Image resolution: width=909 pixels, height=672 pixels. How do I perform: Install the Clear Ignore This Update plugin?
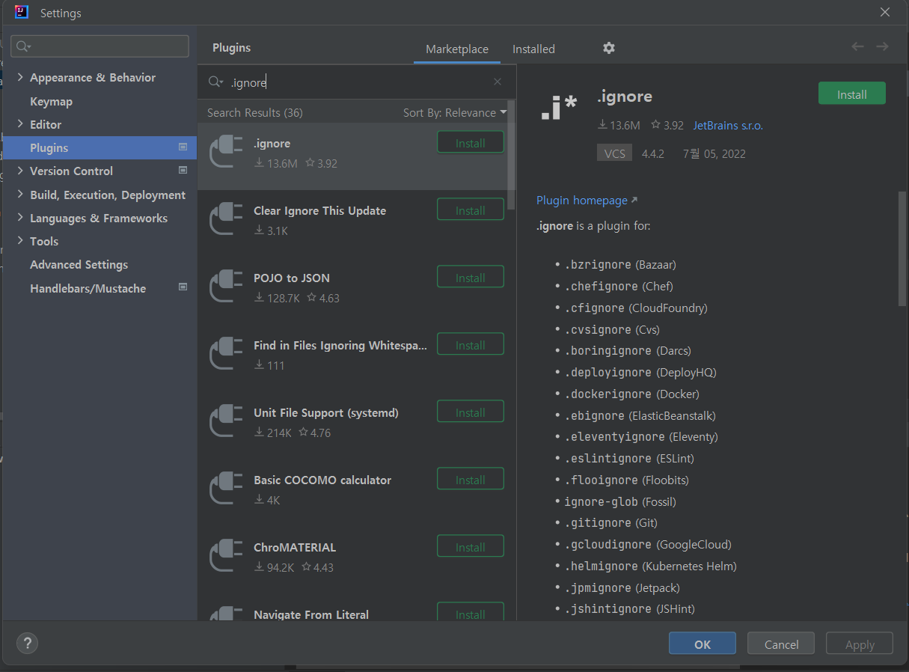[471, 210]
